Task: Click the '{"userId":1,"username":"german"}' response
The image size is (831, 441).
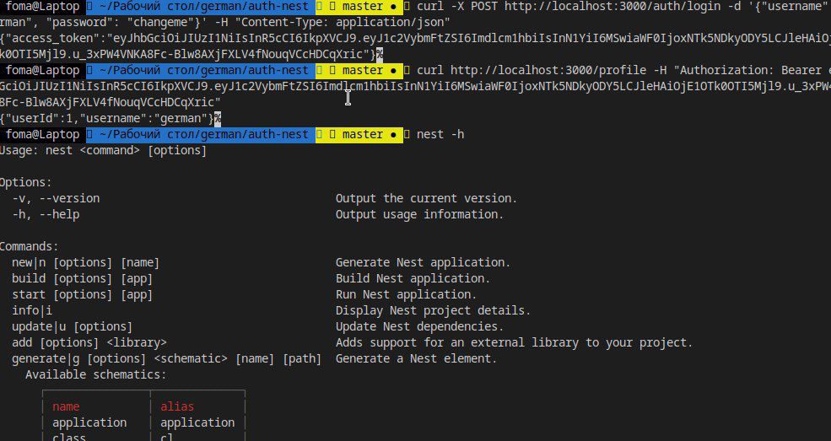Action: point(106,119)
